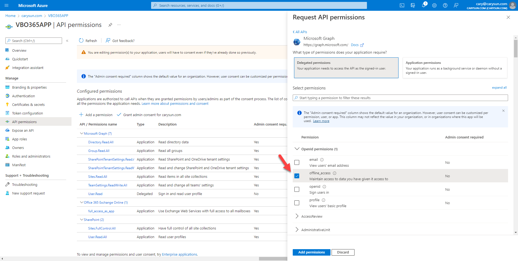Open the help question mark icon

coord(445,5)
